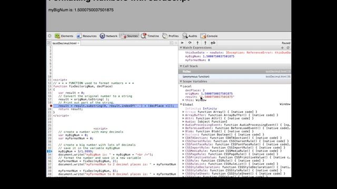Expand the BeforeLoadEvent entry
The height and width of the screenshot is (189, 337).
(x=183, y=128)
